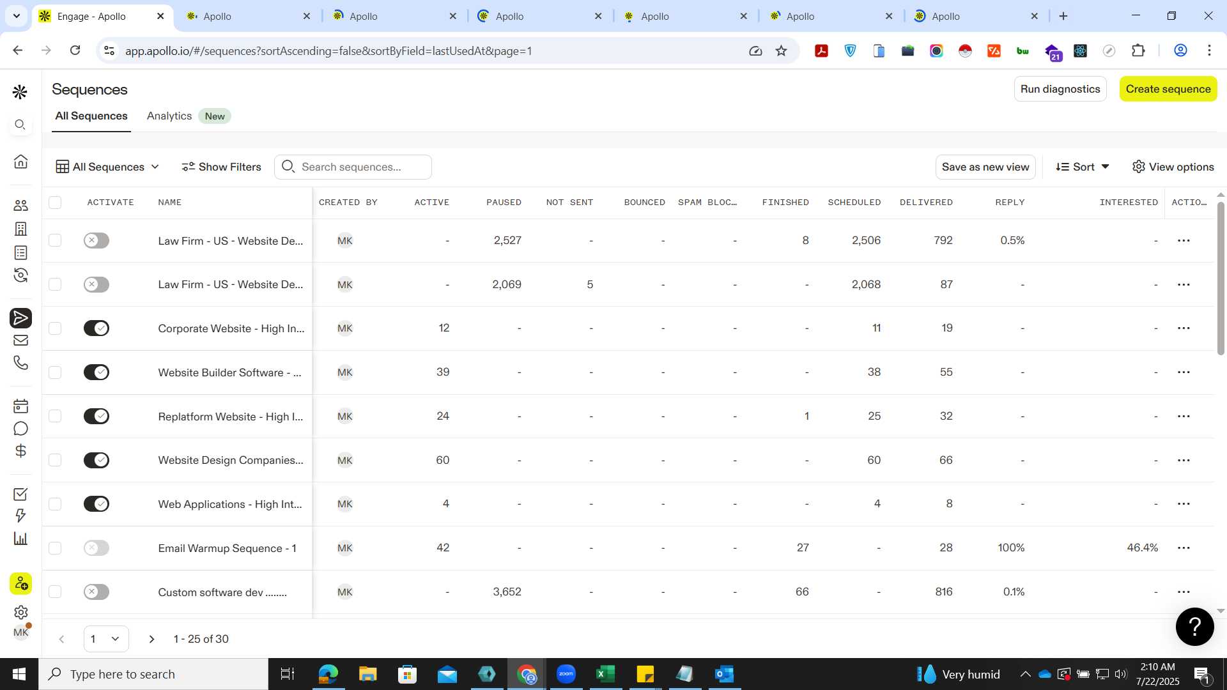
Task: Click the Search sequences field
Action: coord(353,167)
